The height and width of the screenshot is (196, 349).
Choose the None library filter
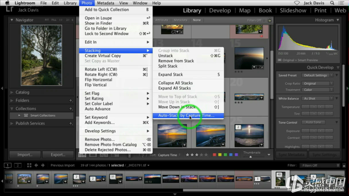tap(197, 20)
